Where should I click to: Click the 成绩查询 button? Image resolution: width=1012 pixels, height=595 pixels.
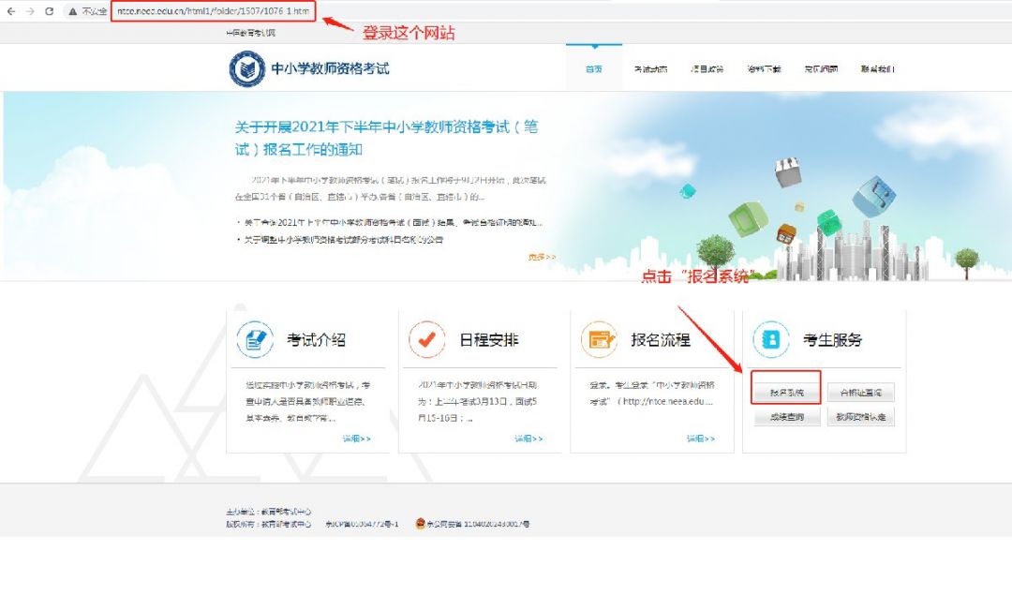tap(787, 417)
